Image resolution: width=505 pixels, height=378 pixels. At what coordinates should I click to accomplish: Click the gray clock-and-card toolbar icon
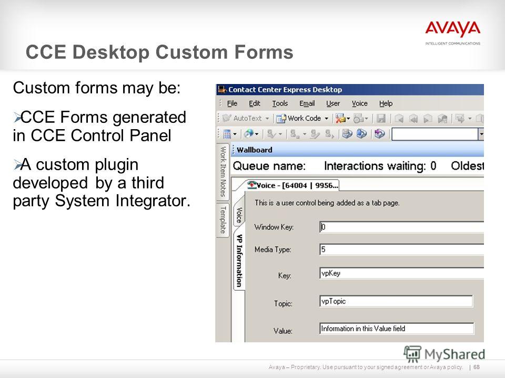tap(358, 118)
